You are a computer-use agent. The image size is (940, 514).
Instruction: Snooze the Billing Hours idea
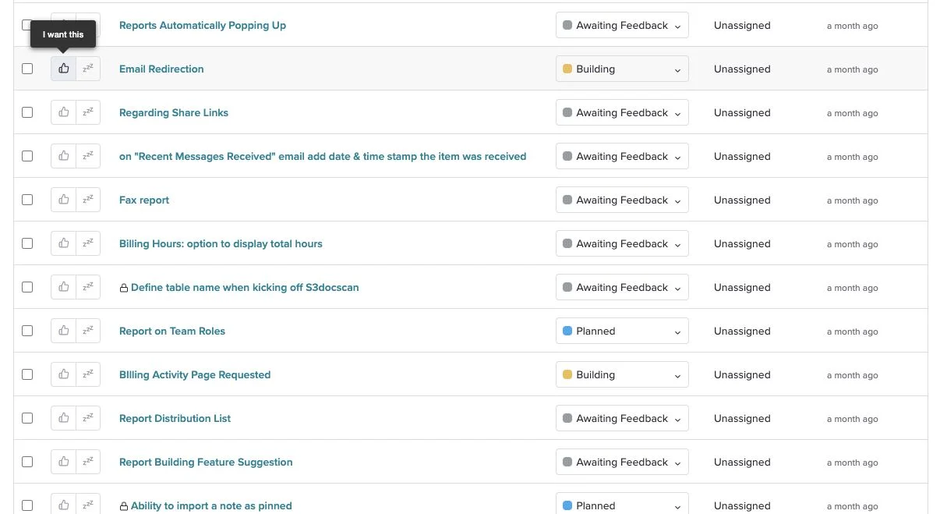[88, 243]
